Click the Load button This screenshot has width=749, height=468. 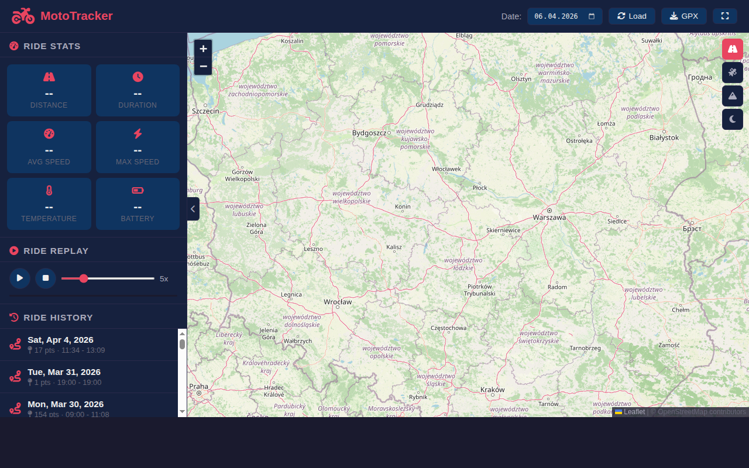(631, 16)
